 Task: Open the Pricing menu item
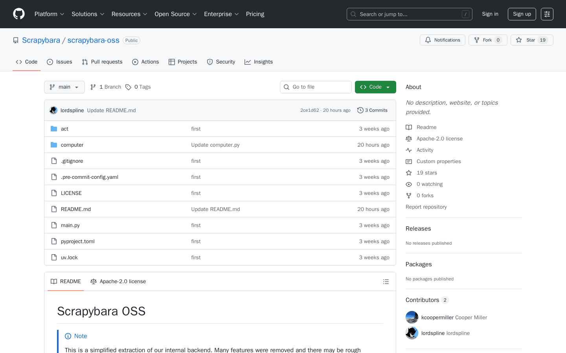tap(255, 14)
